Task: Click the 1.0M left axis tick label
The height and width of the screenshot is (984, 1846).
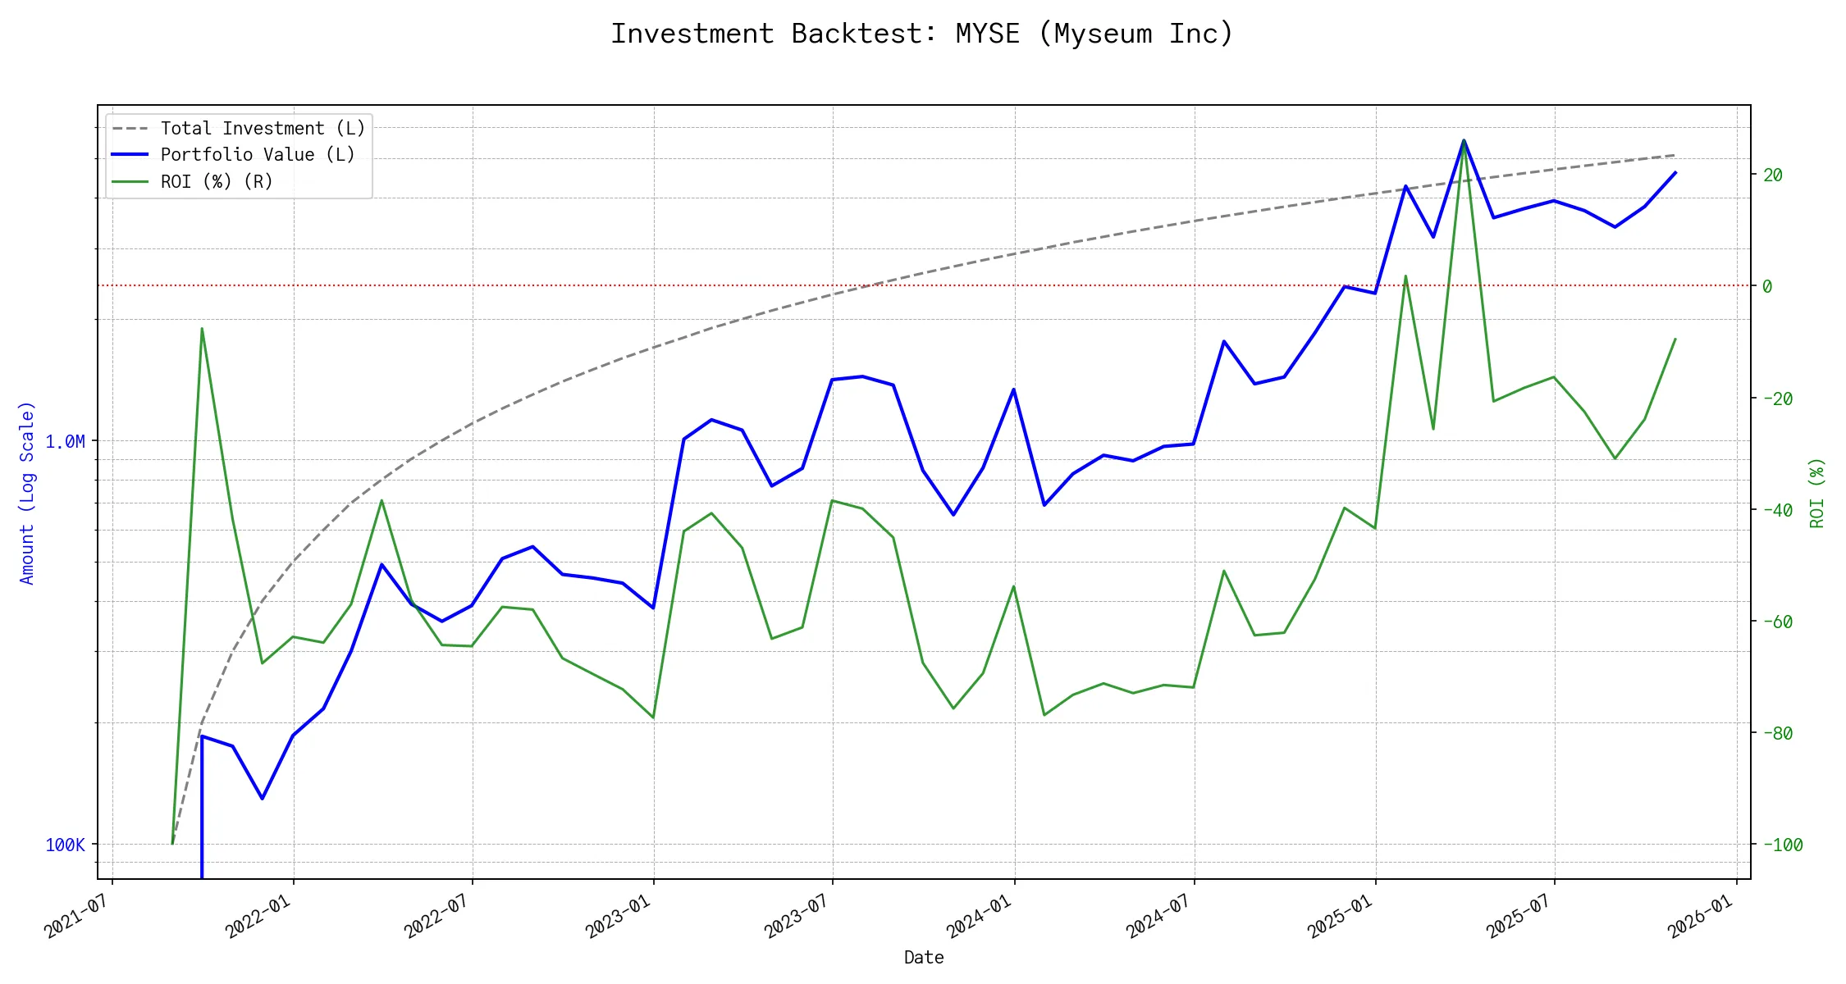Action: [x=65, y=442]
